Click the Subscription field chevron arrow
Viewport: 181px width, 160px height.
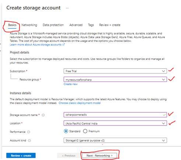[x=163, y=71]
